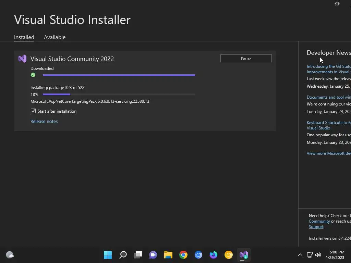Click the green downloaded checkmark icon

coord(33,75)
